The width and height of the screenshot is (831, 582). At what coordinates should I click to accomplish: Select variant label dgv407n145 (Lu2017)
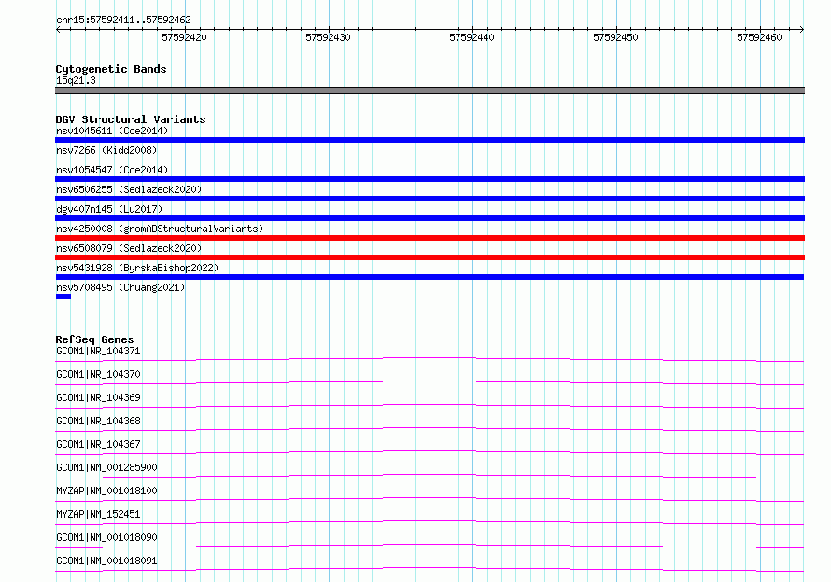(109, 209)
